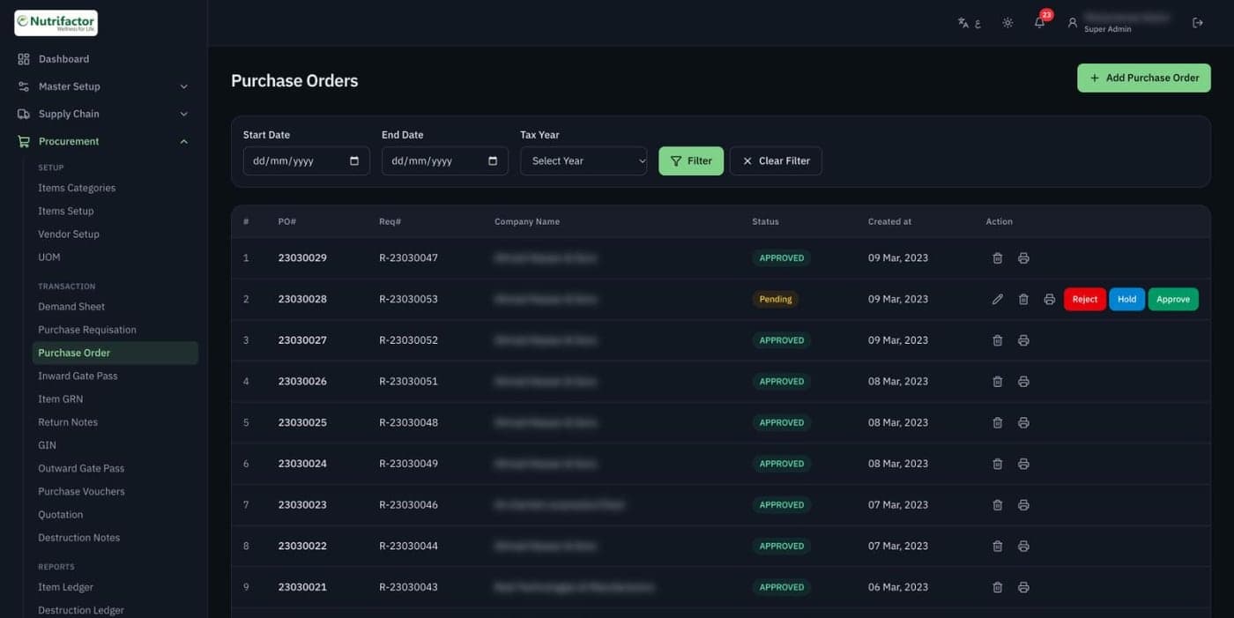Open the Tax Year Select Year dropdown
The image size is (1234, 618).
pos(584,161)
